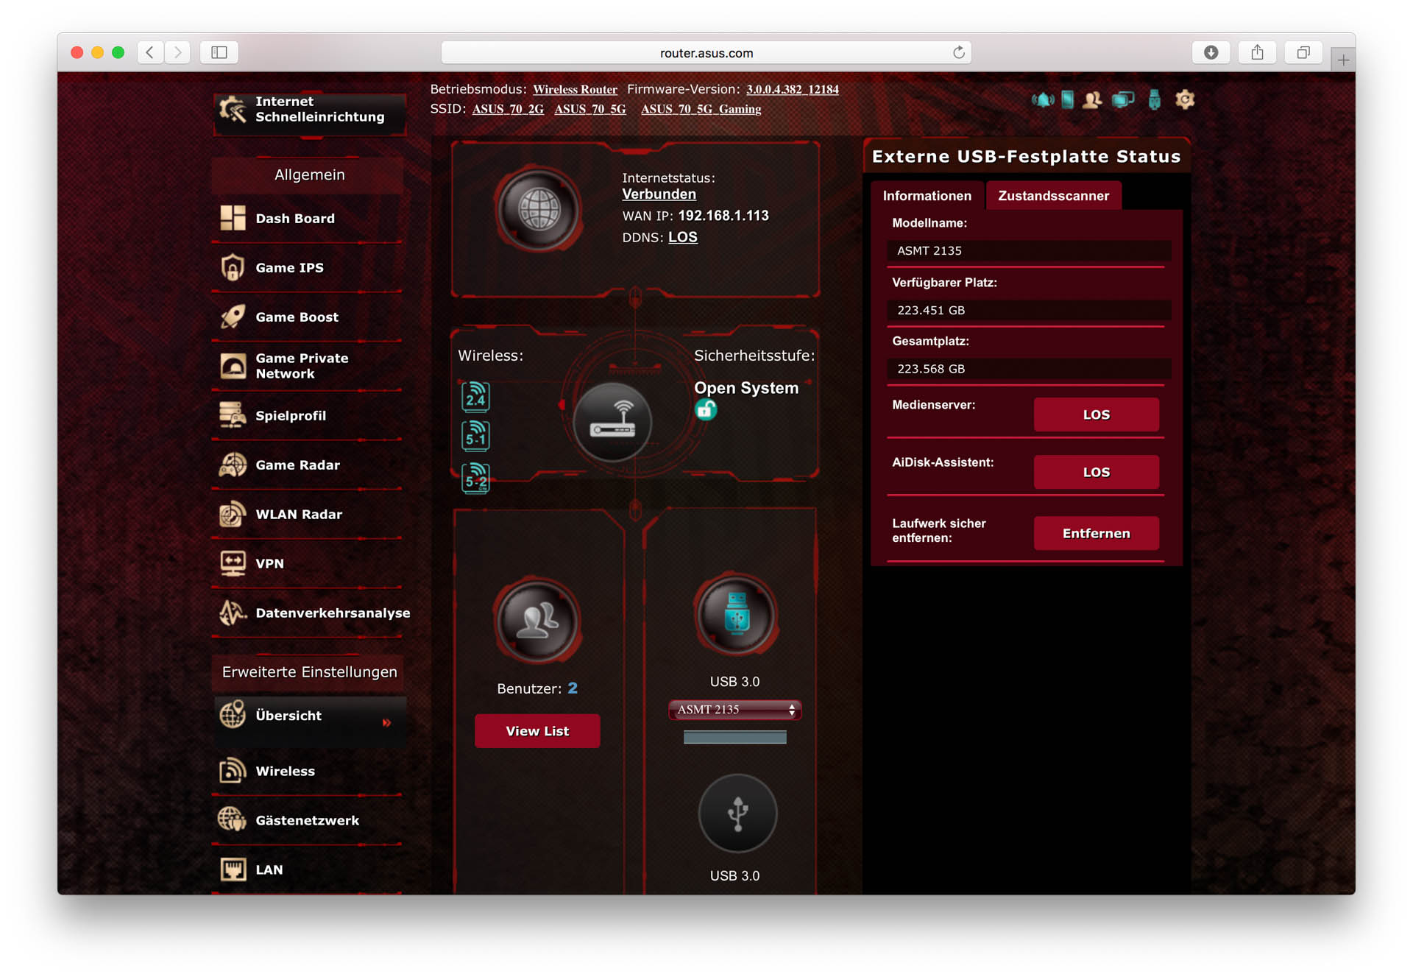Click the users/clients circle icon
Viewport: 1413px width, 977px height.
pos(537,620)
